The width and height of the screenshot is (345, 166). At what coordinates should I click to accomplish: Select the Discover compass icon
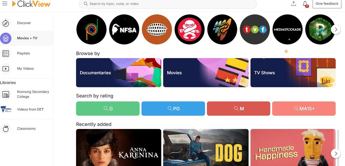pos(5,23)
